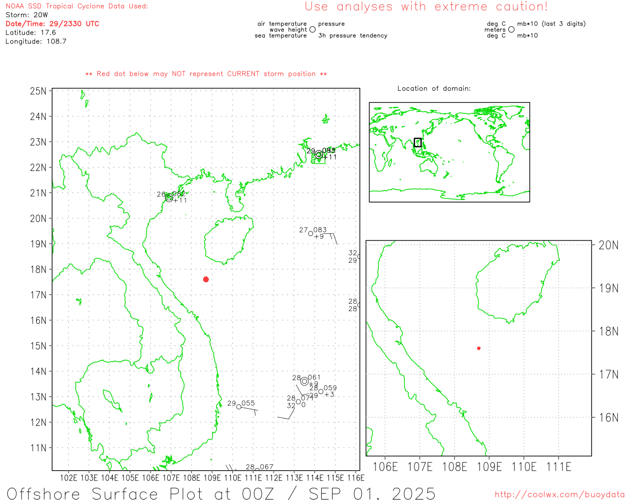Image resolution: width=625 pixels, height=500 pixels.
Task: Open the coolwx.com/buoydata URL link
Action: (560, 495)
